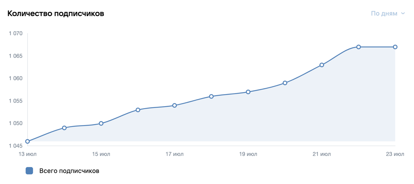Click the '21 июл' x-axis label

pyautogui.click(x=322, y=154)
